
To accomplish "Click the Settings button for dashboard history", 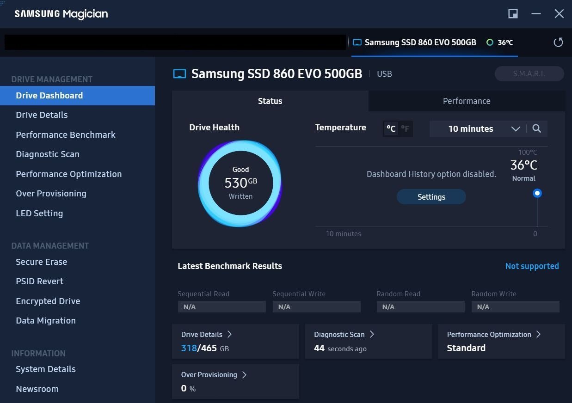I will (x=431, y=197).
